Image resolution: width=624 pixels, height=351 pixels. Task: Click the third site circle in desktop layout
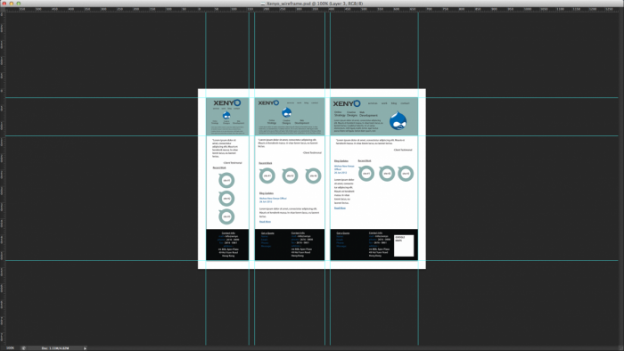[x=406, y=174]
